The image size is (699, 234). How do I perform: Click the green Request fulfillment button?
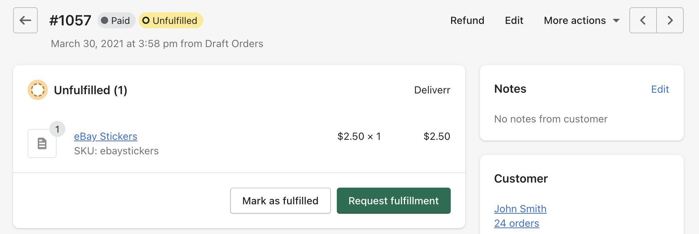tap(394, 201)
